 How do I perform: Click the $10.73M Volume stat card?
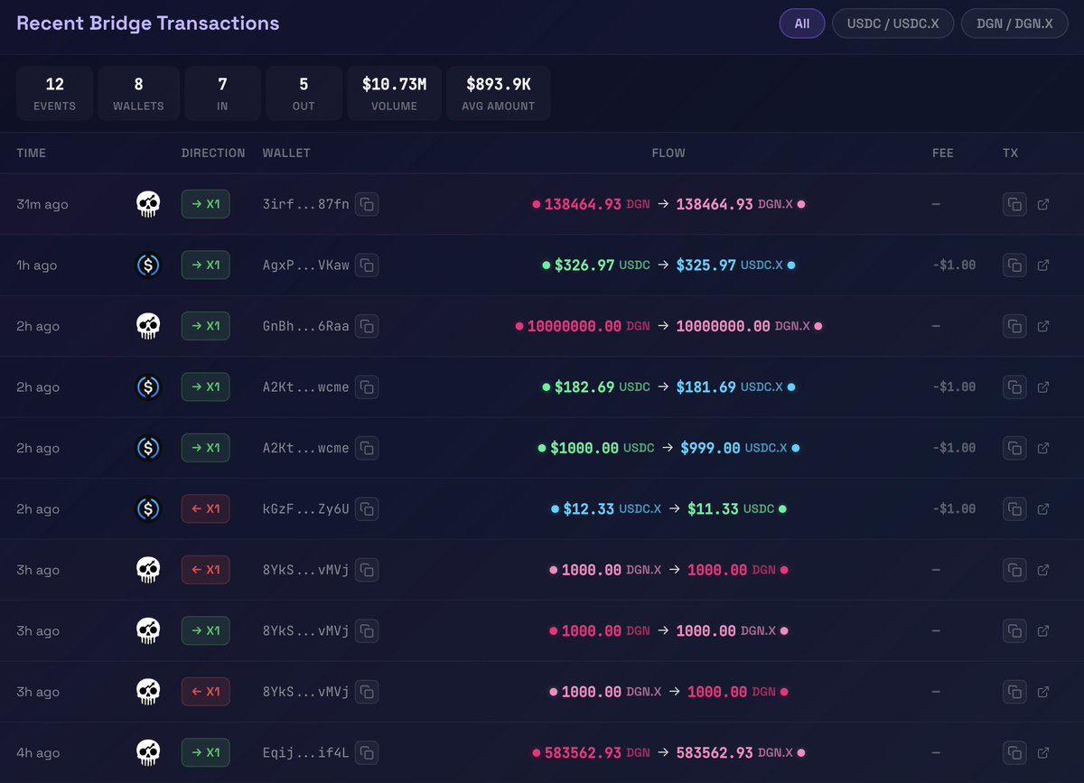pyautogui.click(x=394, y=93)
